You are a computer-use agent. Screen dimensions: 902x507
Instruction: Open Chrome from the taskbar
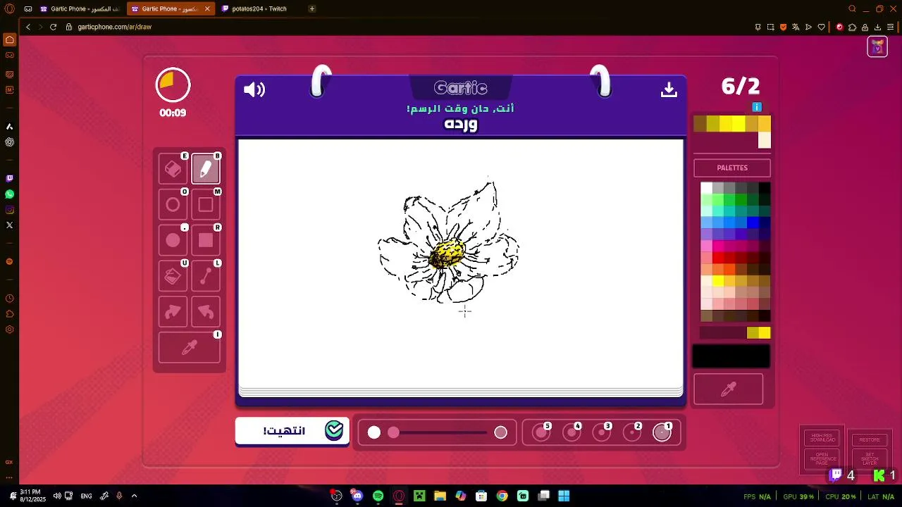click(x=502, y=496)
